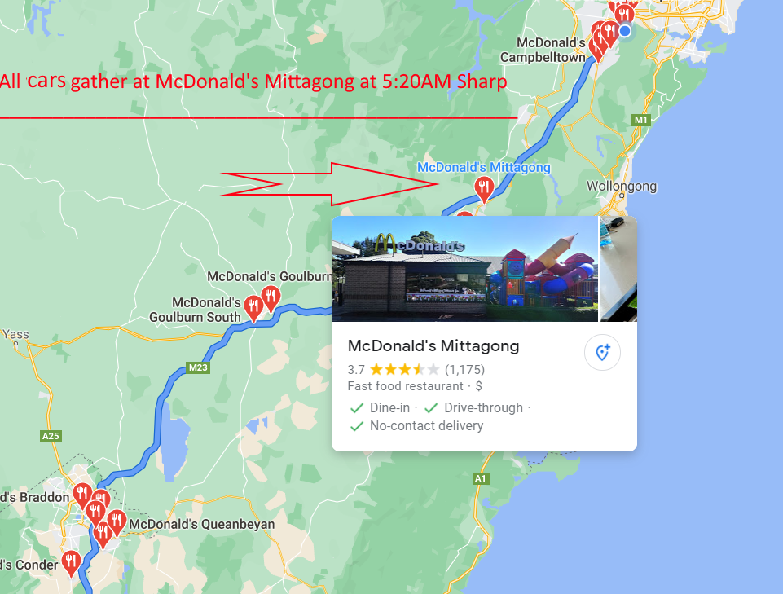The image size is (783, 594).
Task: Click the McDonald's Mittagong card title
Action: click(x=433, y=345)
